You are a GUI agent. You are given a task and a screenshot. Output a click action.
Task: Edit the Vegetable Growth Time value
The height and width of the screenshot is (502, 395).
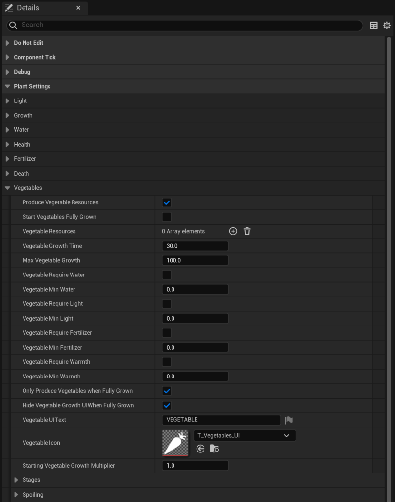[x=195, y=246]
